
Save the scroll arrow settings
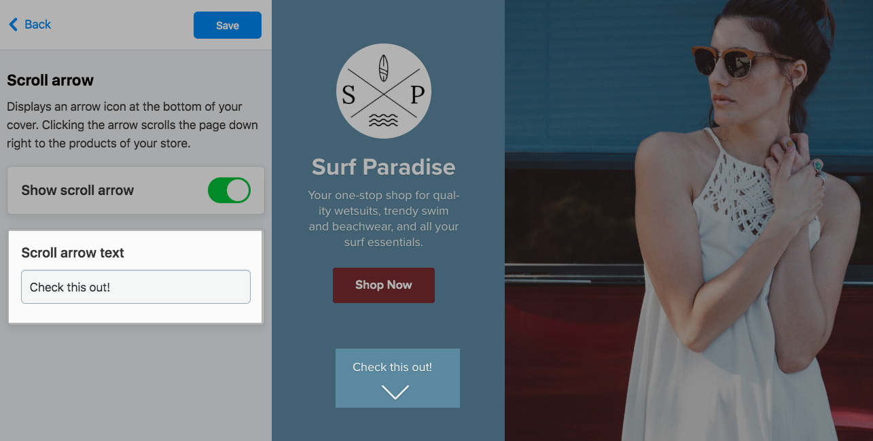click(228, 25)
